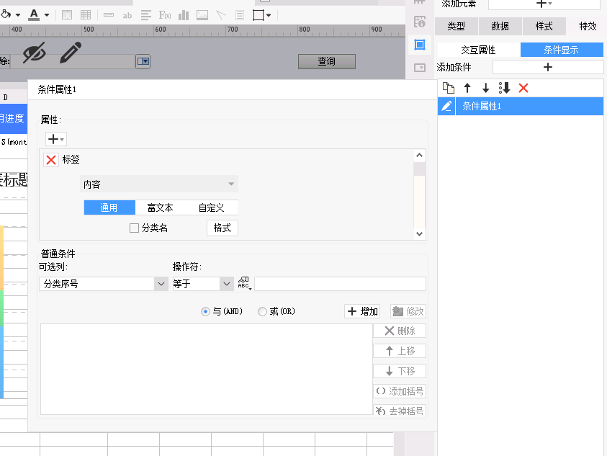Image resolution: width=607 pixels, height=456 pixels.
Task: Insert a data column element
Action: click(146, 15)
